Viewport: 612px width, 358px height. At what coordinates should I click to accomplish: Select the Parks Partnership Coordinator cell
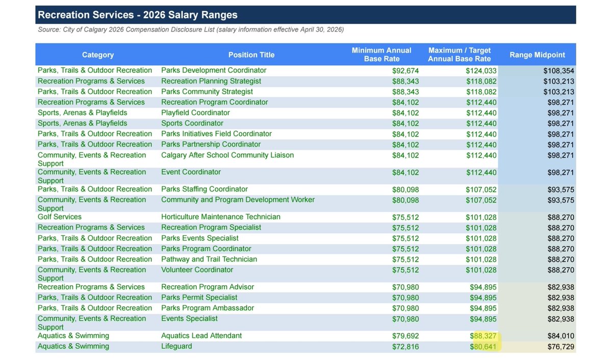[211, 145]
